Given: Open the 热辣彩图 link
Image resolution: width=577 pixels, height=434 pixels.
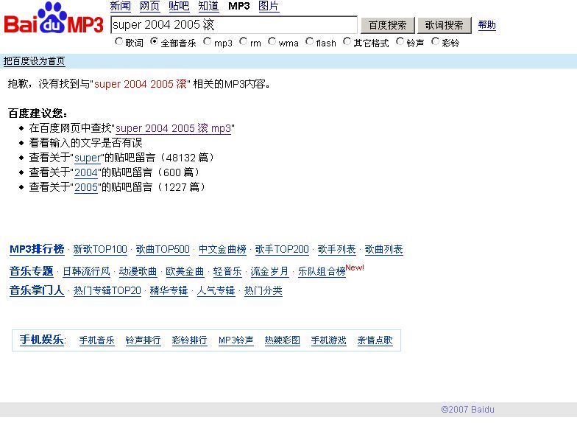Looking at the screenshot, I should click(x=283, y=340).
